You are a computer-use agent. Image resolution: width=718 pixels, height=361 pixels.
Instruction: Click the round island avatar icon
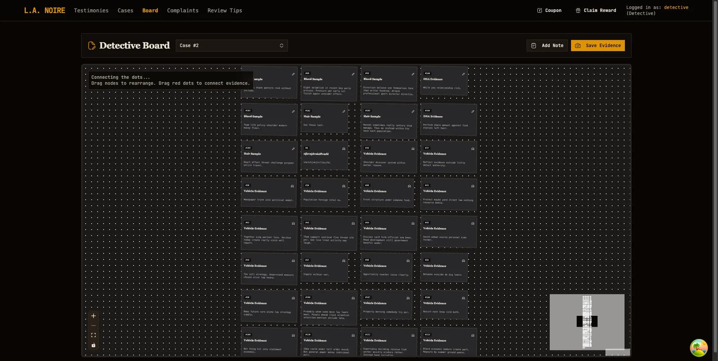pyautogui.click(x=699, y=348)
